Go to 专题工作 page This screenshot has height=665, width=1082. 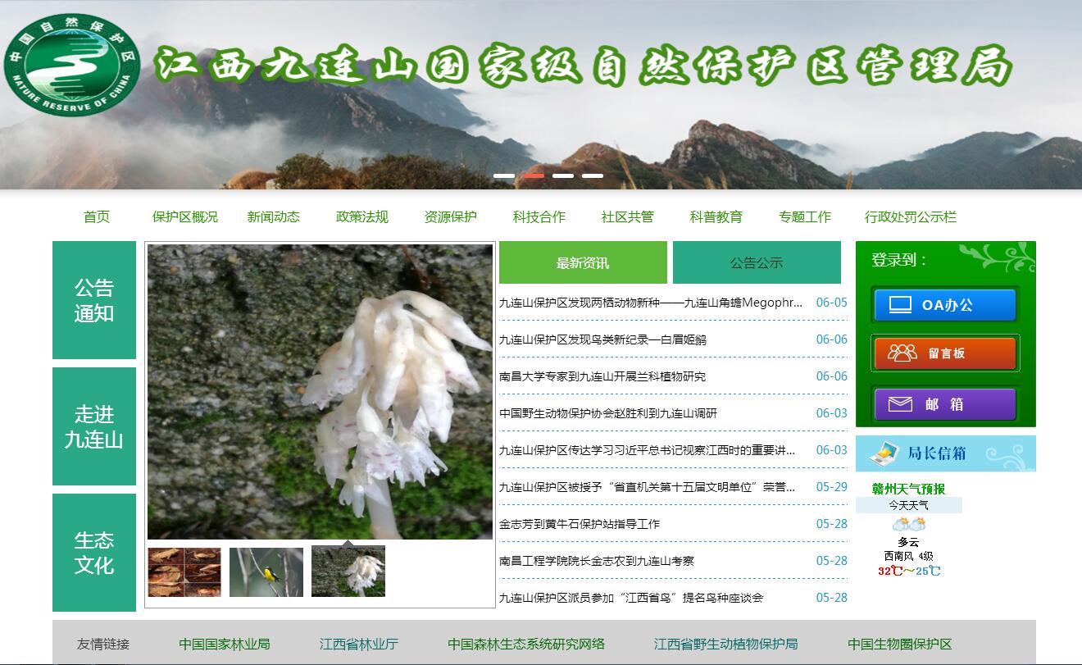click(805, 217)
